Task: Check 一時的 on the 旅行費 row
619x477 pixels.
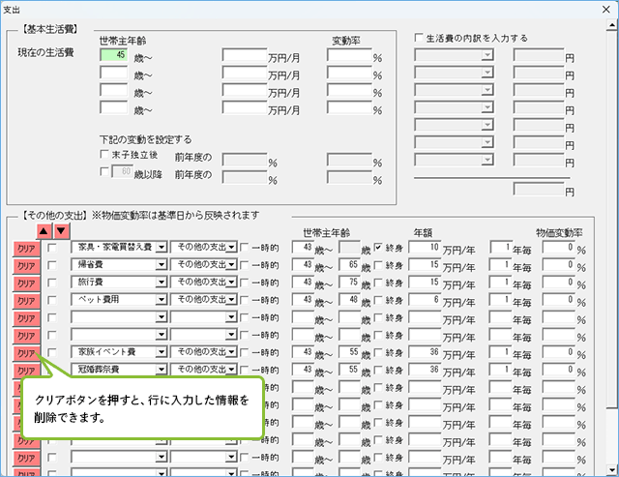Action: tap(245, 283)
